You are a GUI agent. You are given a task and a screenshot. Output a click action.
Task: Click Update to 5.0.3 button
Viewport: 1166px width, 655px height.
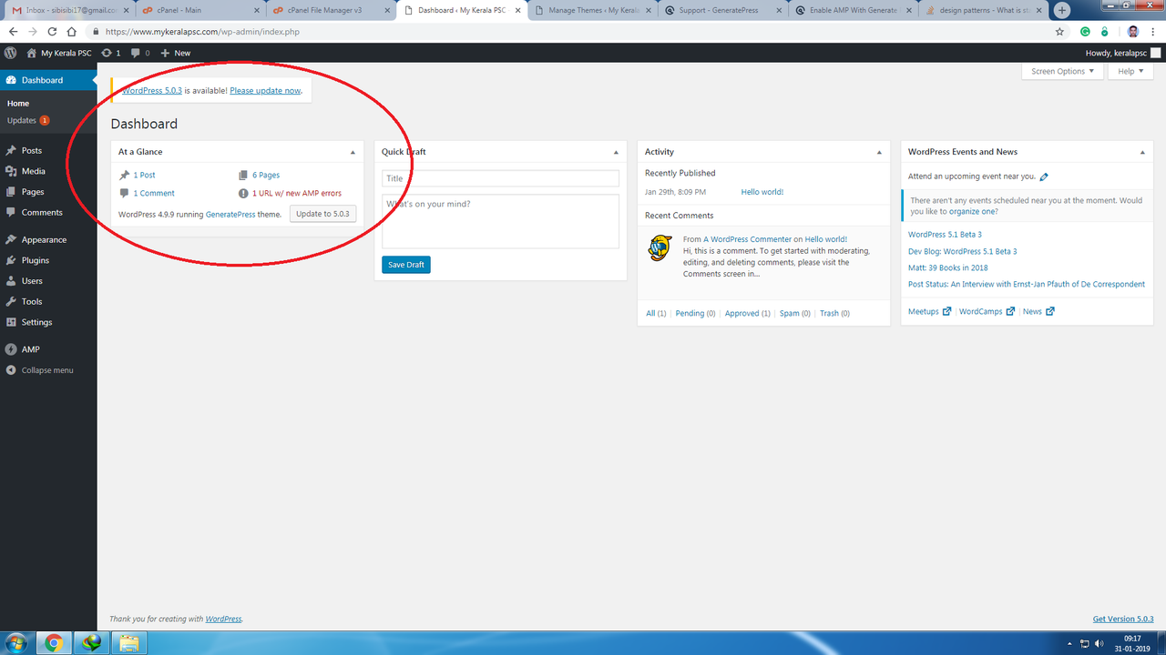pos(322,214)
